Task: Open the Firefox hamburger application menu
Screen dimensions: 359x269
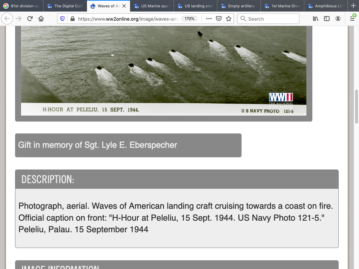Action: pyautogui.click(x=352, y=19)
